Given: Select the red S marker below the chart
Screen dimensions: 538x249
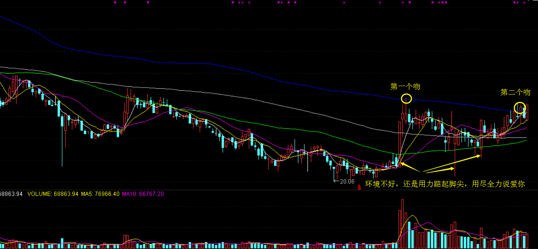Looking at the screenshot, I should tap(359, 187).
